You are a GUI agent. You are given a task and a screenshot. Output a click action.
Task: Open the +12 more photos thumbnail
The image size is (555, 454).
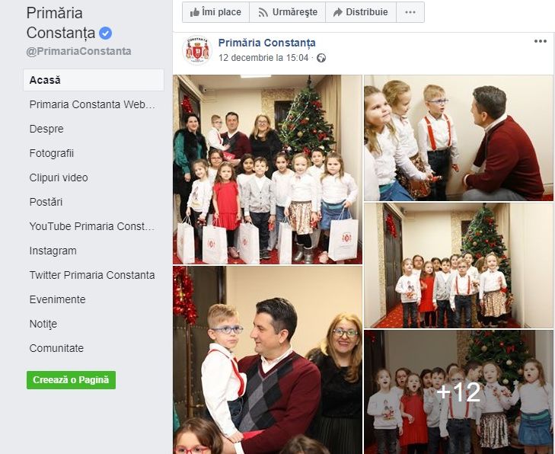[x=459, y=392]
